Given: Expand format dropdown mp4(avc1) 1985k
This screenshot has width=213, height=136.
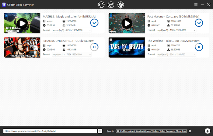Looking at the screenshot, I should coord(176,30).
